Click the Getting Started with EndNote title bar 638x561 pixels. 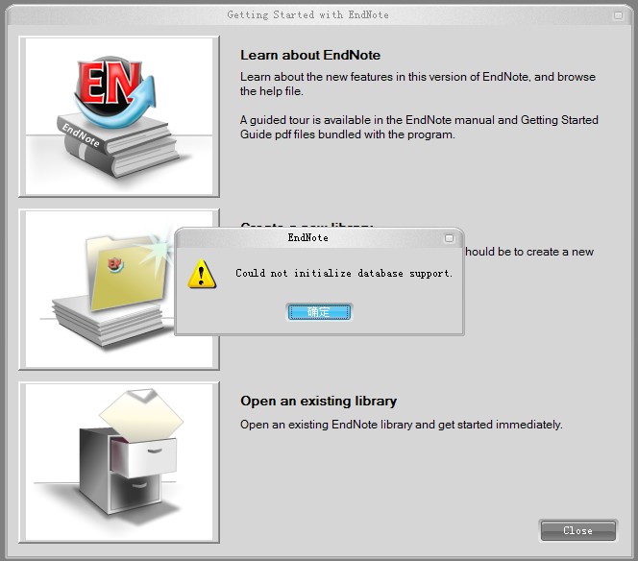308,15
